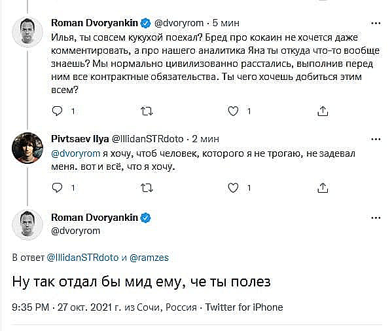Image resolution: width=392 pixels, height=331 pixels.
Task: Open Pivtsaev Ilya's profile picture
Action: pos(27,148)
